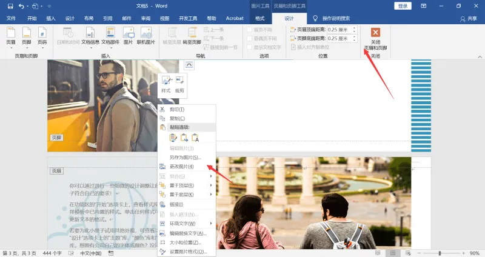Click 关闭页眉和页脚 button
Screen dimensions: 485x257
coord(375,39)
